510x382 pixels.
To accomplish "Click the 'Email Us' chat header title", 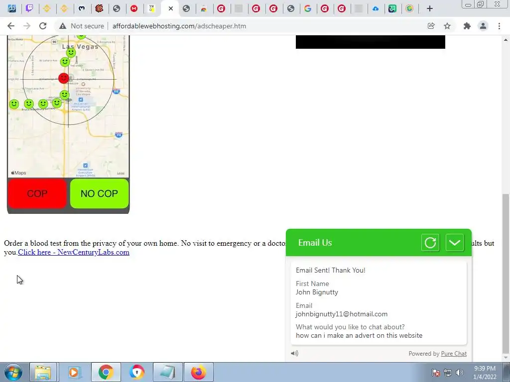I will (315, 243).
